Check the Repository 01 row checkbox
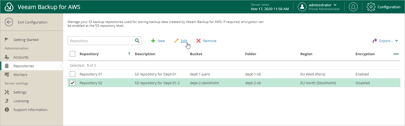This screenshot has width=405, height=126. pos(72,74)
